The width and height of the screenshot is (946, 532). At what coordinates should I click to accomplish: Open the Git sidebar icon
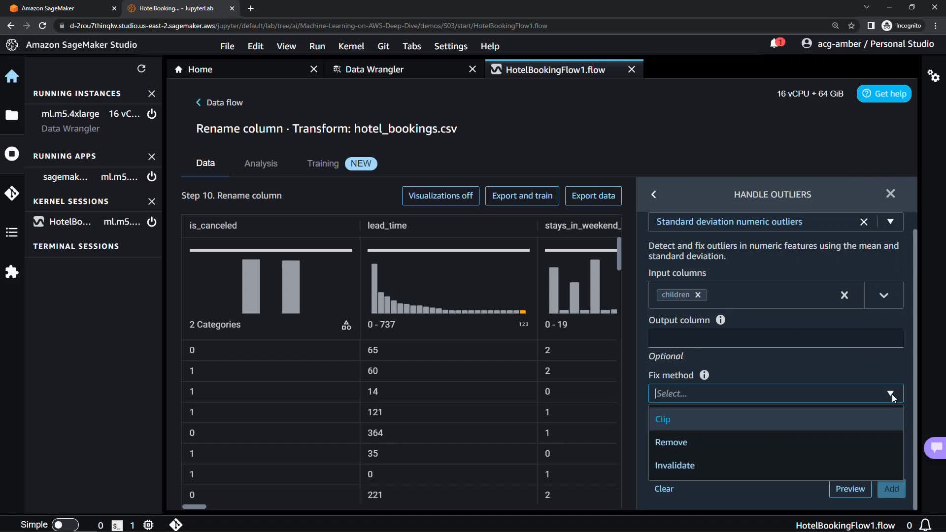click(12, 193)
